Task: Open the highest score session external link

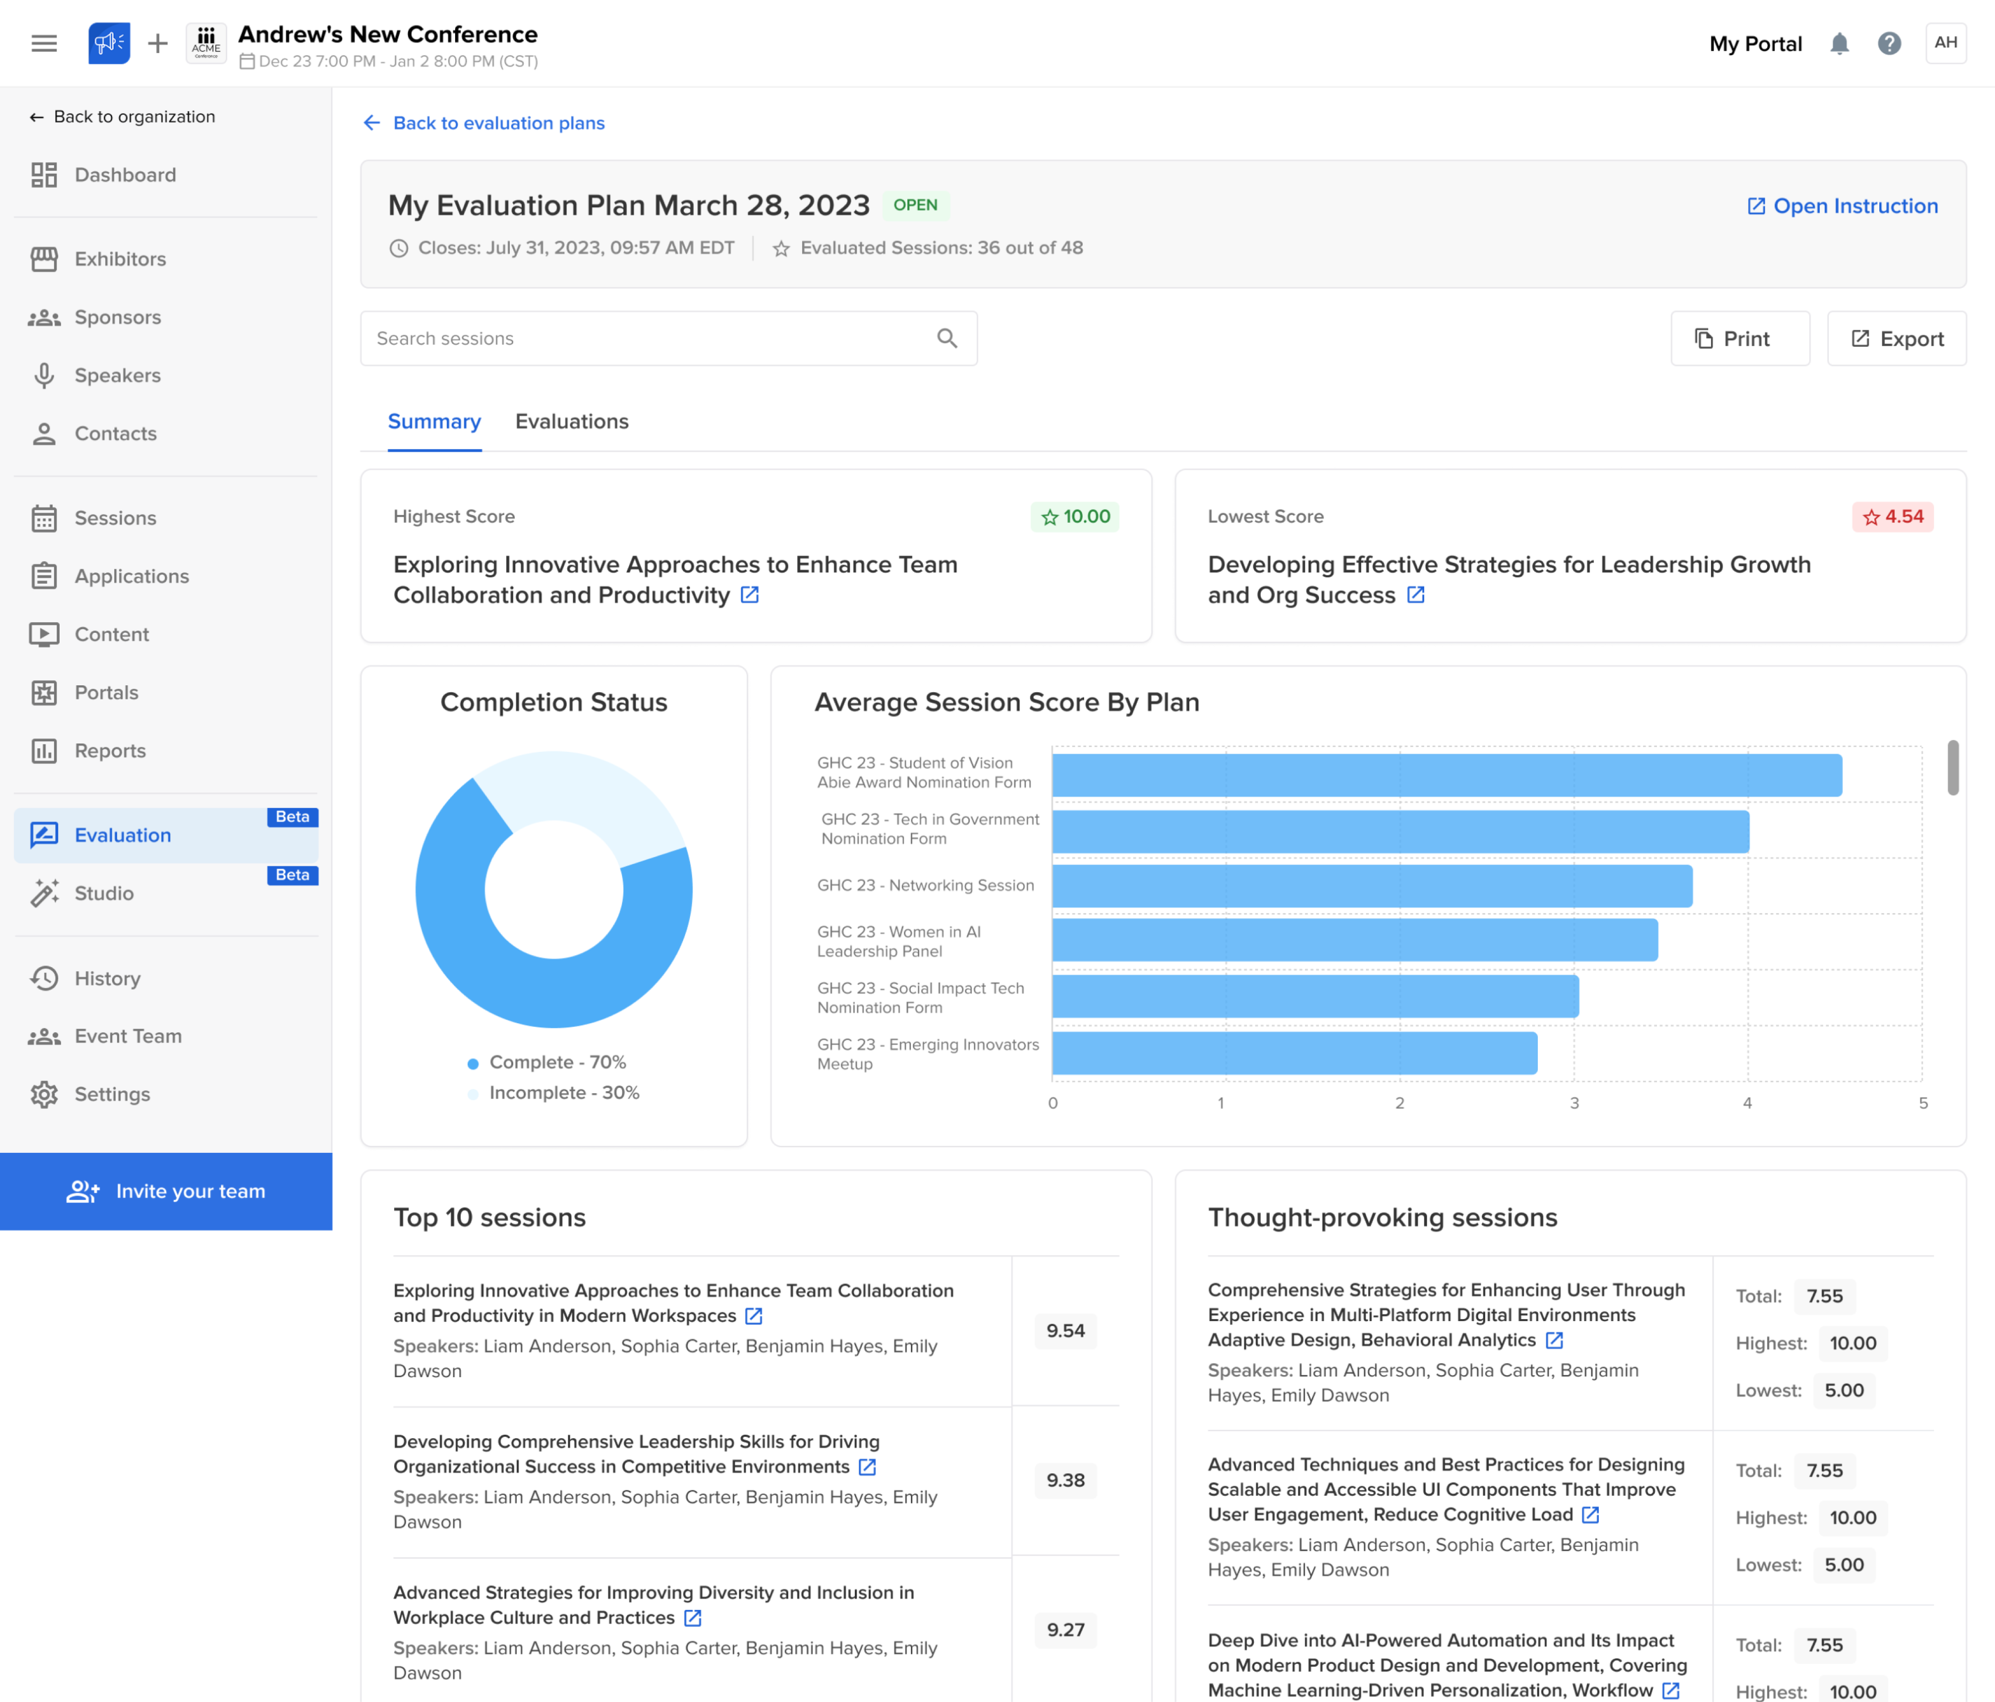Action: (x=748, y=596)
